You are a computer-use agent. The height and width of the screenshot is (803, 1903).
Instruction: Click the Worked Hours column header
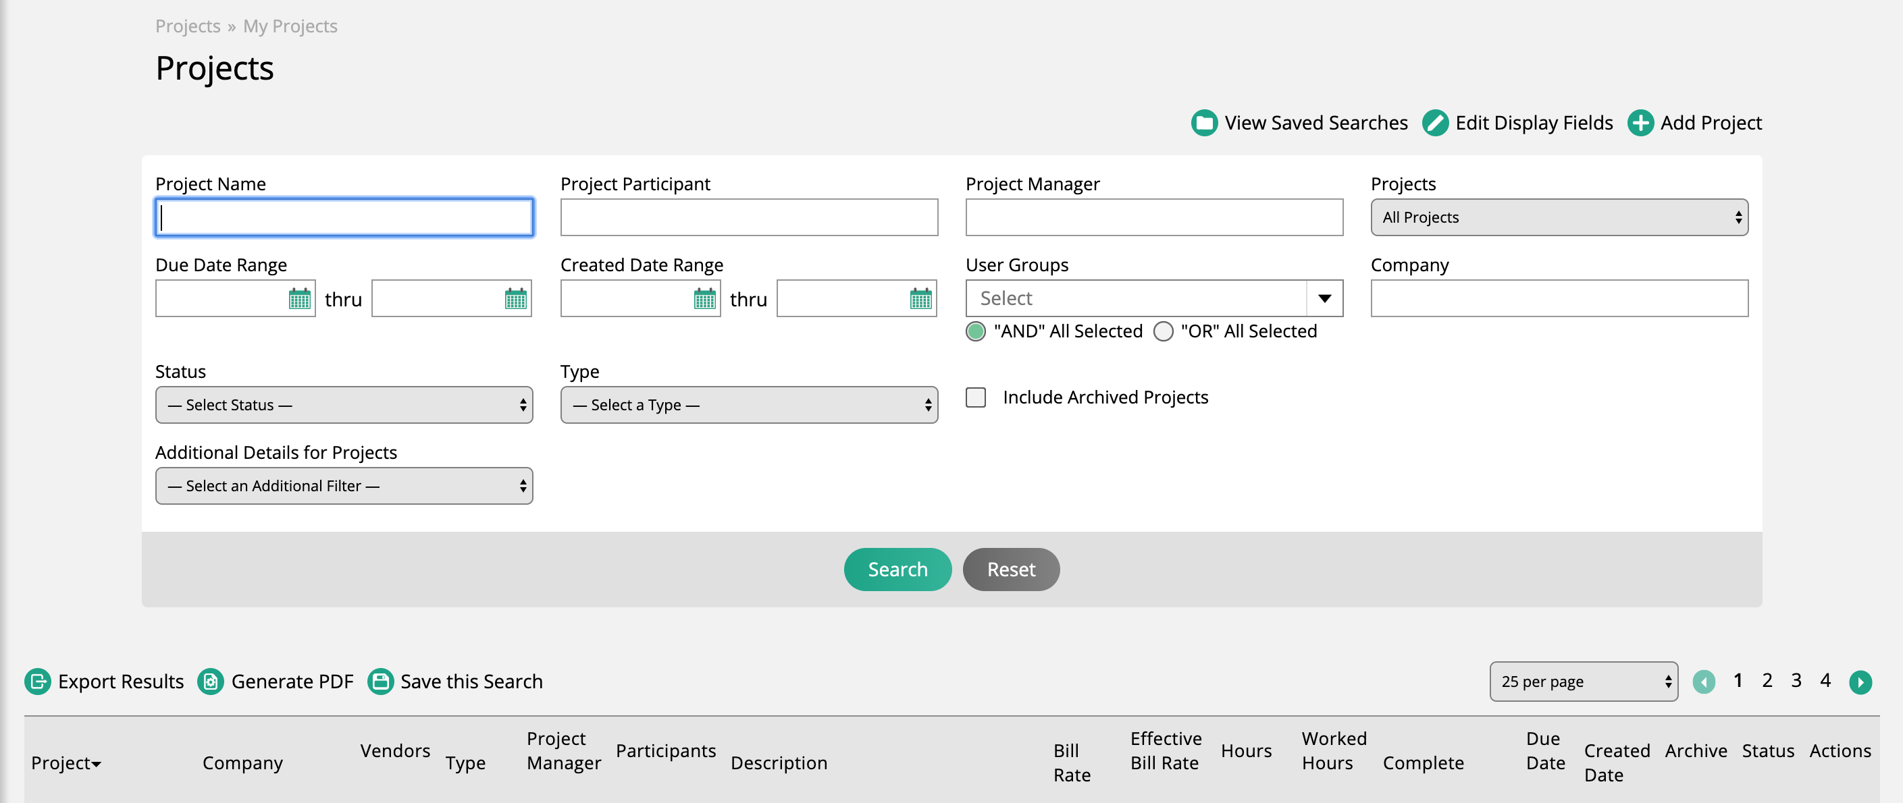1334,750
